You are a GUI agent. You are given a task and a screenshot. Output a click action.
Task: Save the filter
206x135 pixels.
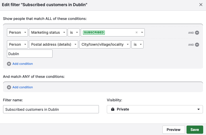(195, 130)
